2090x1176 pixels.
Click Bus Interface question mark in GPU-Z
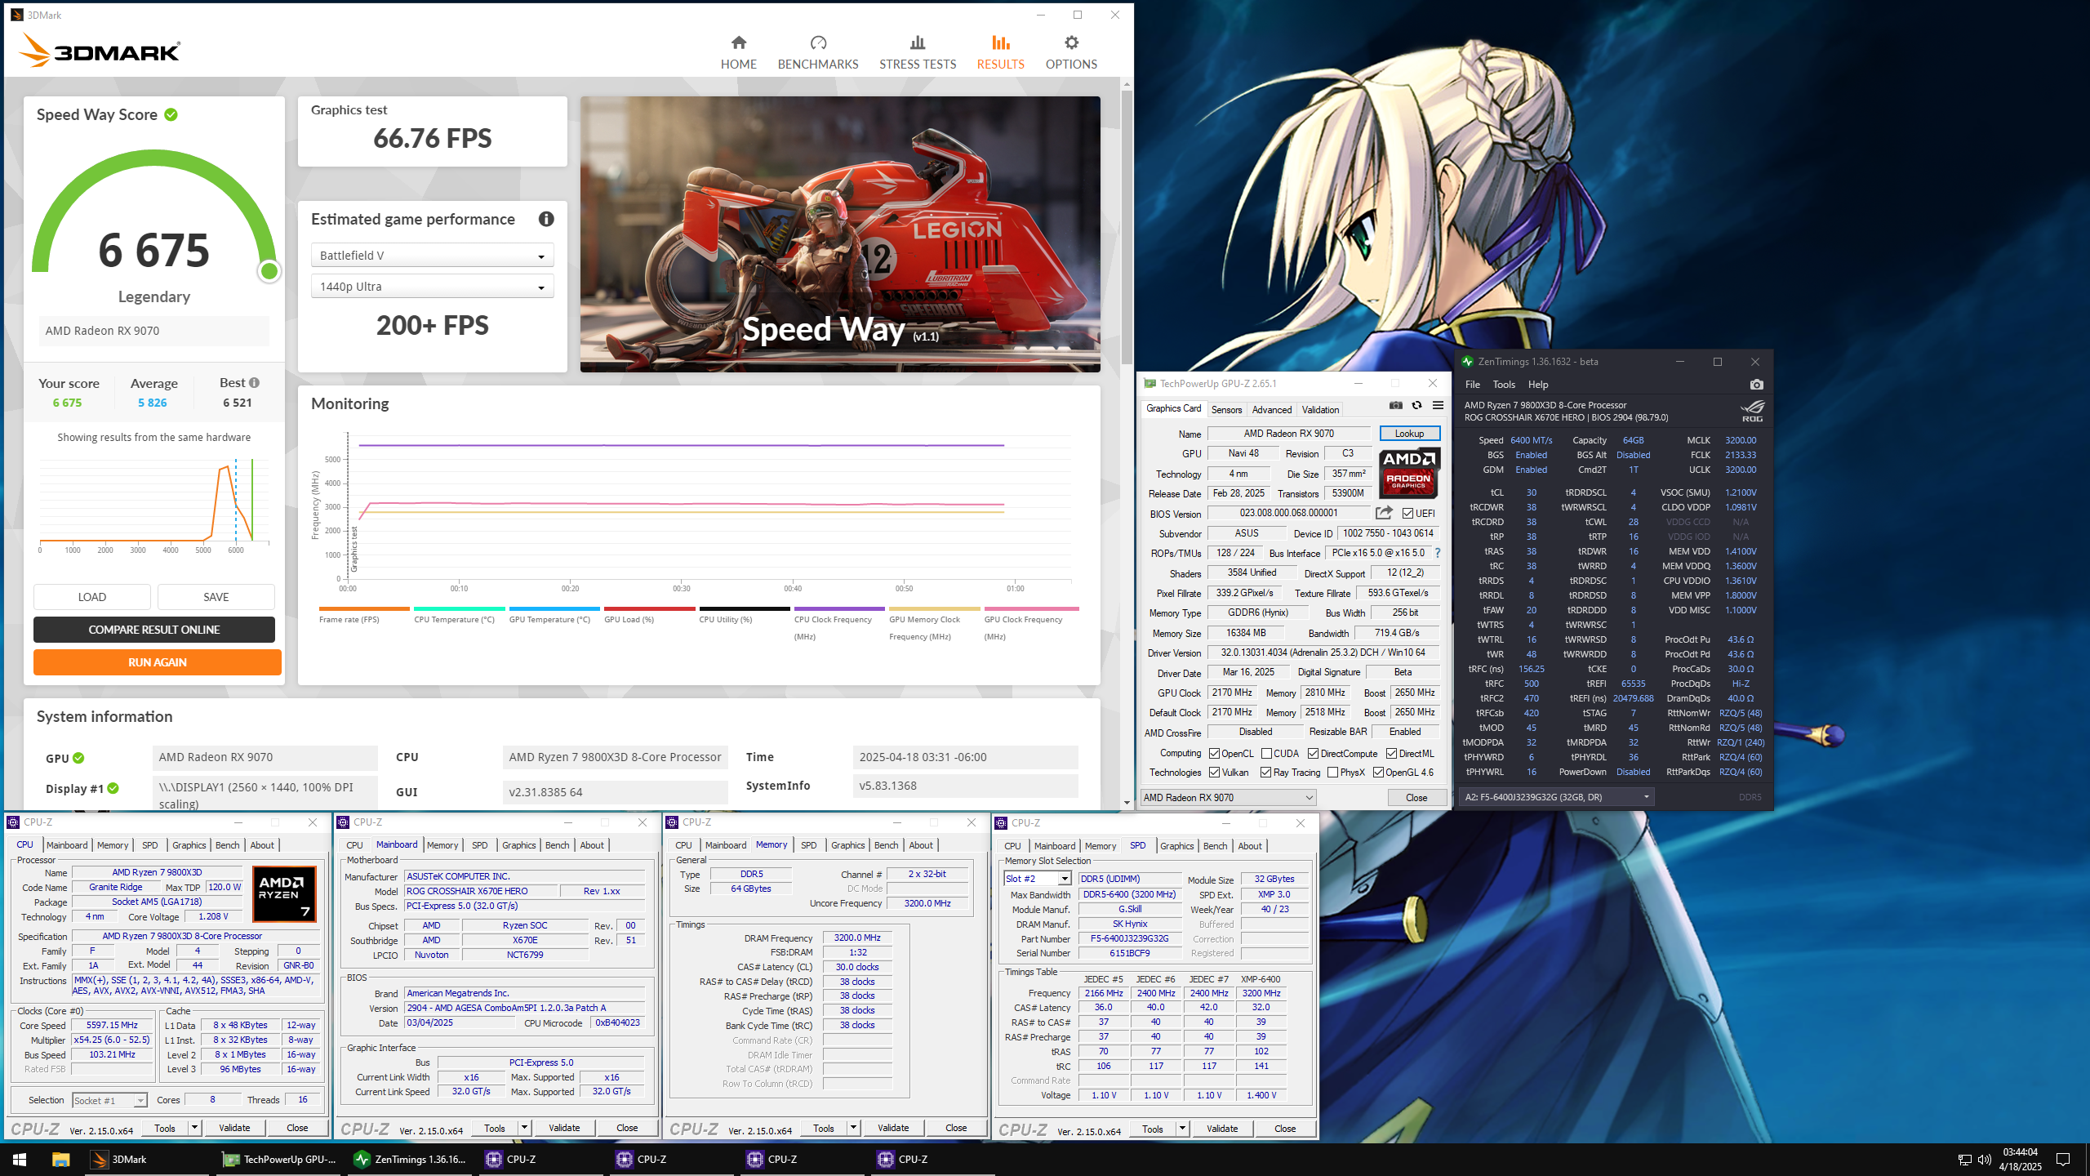(1438, 553)
